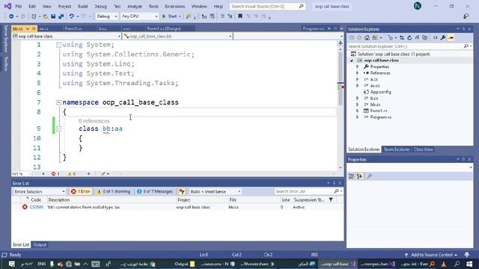
Task: Click the Live Share feedback icon
Action: 466,16
